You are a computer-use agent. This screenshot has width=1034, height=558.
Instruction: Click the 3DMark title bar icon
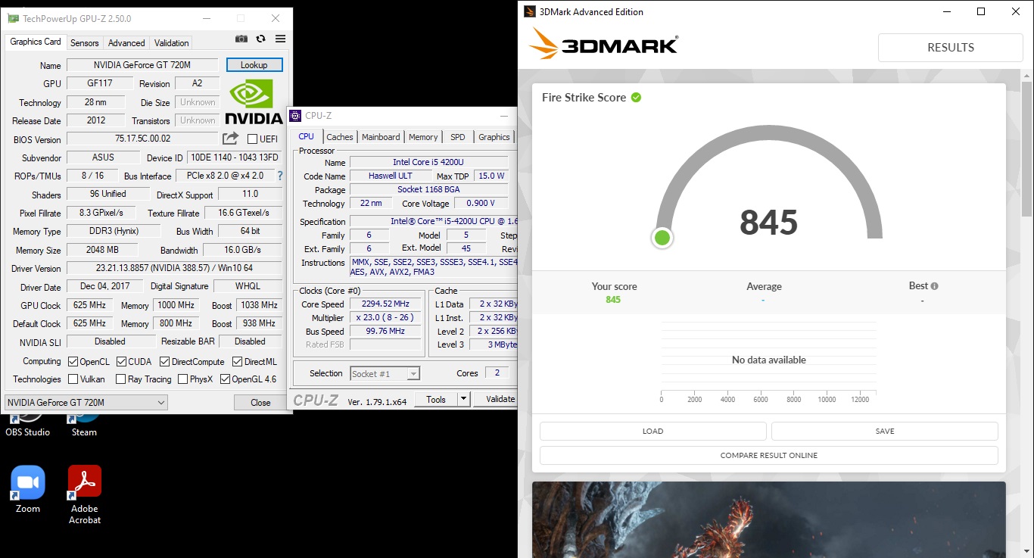(528, 11)
